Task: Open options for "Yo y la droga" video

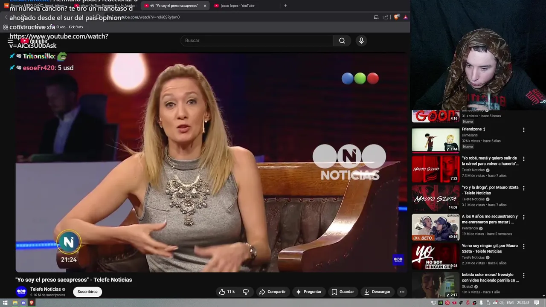Action: click(523, 188)
